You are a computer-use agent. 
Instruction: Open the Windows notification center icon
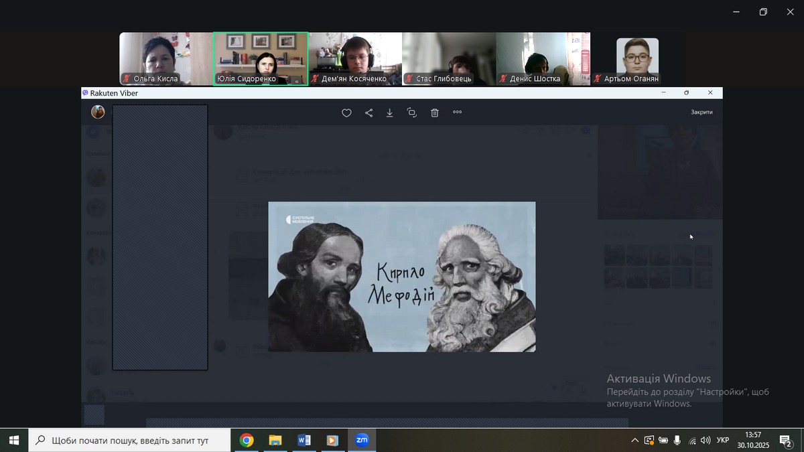click(x=785, y=441)
